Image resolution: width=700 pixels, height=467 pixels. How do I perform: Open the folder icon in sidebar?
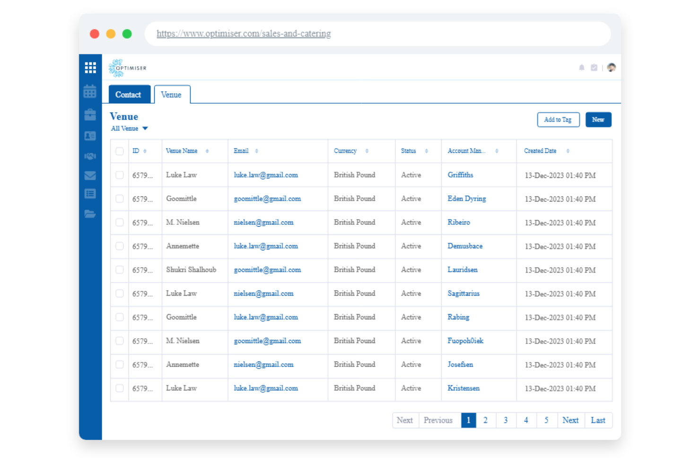(x=90, y=214)
